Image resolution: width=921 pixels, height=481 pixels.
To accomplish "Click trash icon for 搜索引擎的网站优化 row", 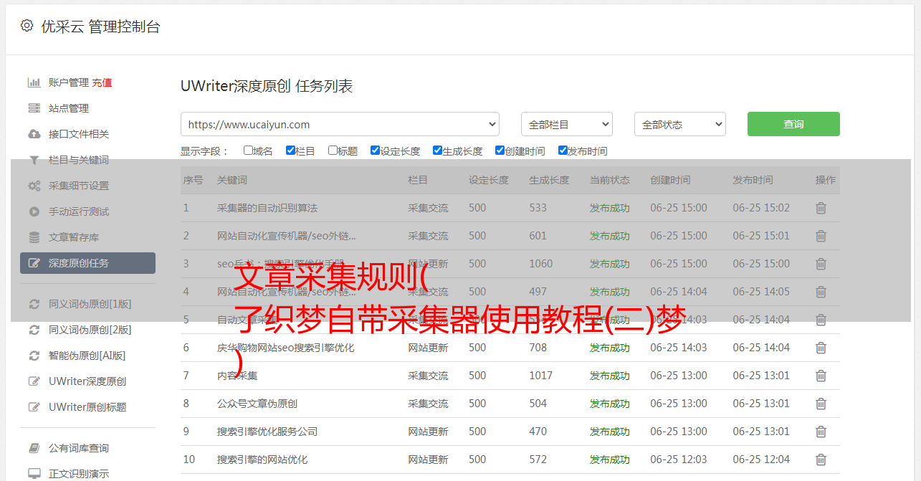I will [821, 459].
